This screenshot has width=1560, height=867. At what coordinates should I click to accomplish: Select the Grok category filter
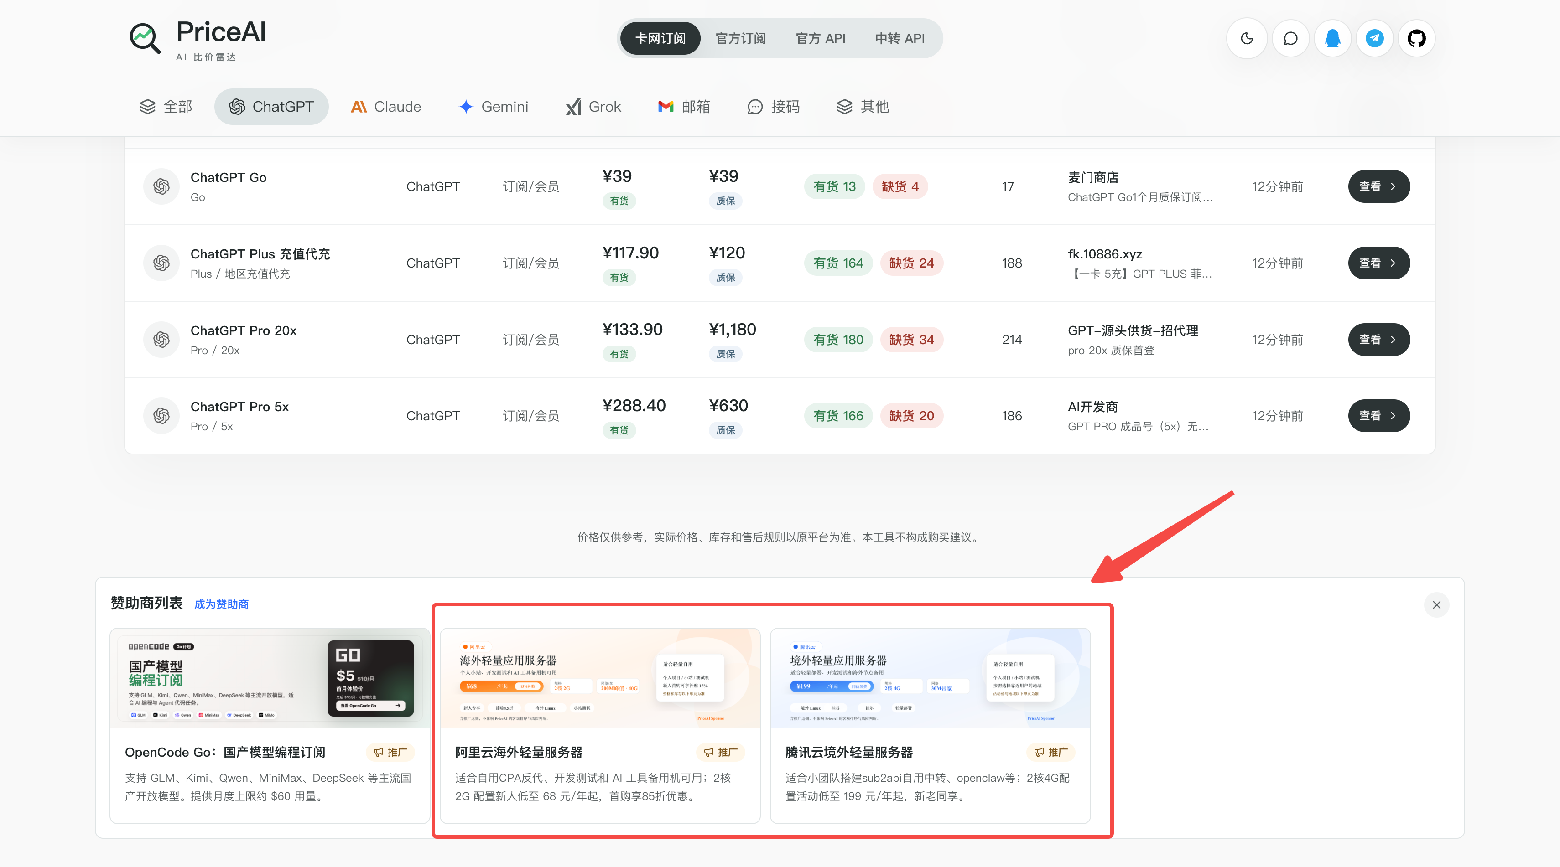[593, 107]
